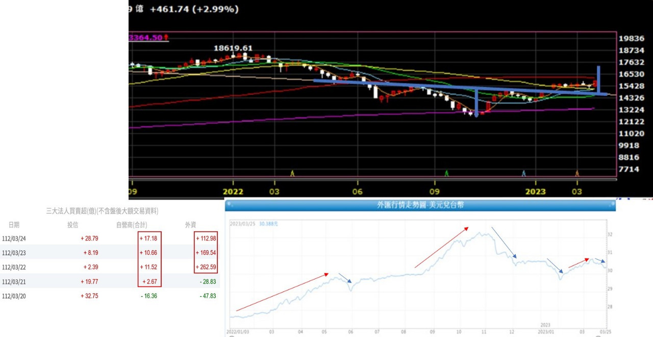
Task: Click the 2023/03/25 date readout on the forex chart
Action: (x=242, y=224)
